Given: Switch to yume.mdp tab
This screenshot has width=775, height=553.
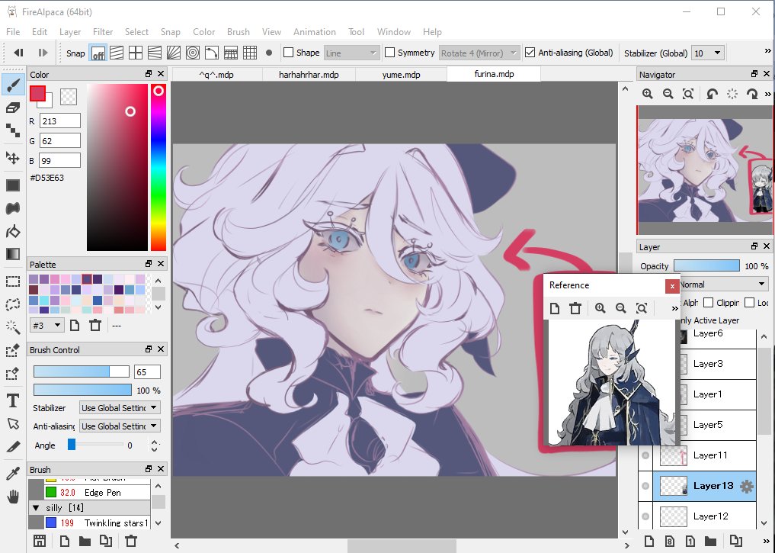Looking at the screenshot, I should 401,75.
